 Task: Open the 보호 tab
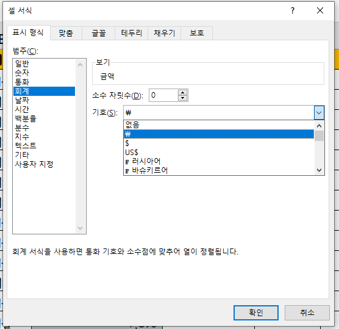(x=197, y=33)
